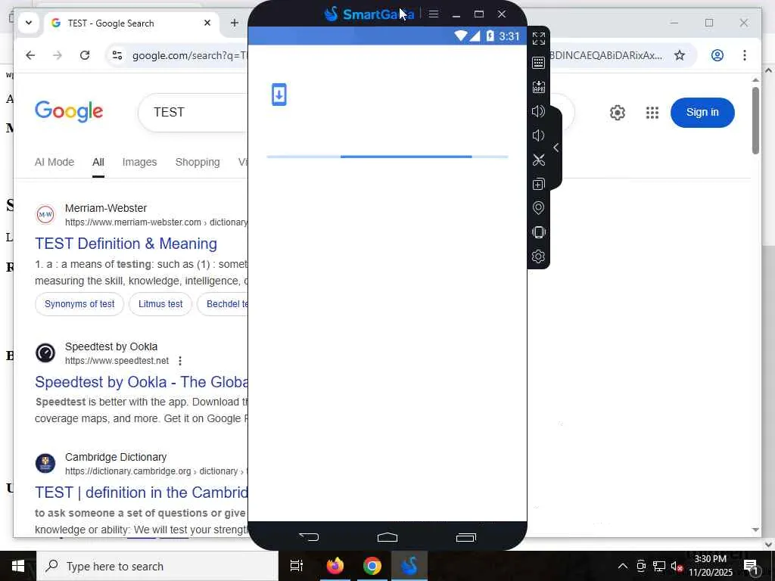Click the muted volume tray icon
The width and height of the screenshot is (775, 581).
point(677,566)
